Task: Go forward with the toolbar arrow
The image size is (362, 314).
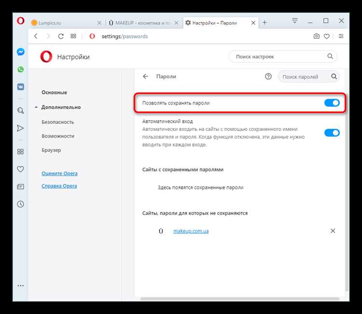Action: click(x=48, y=36)
